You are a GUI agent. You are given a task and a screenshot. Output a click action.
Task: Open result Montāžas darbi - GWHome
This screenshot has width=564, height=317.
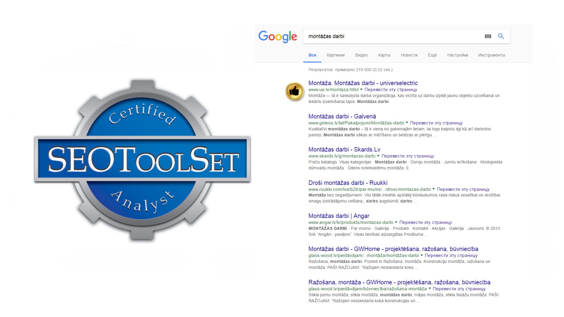point(393,249)
